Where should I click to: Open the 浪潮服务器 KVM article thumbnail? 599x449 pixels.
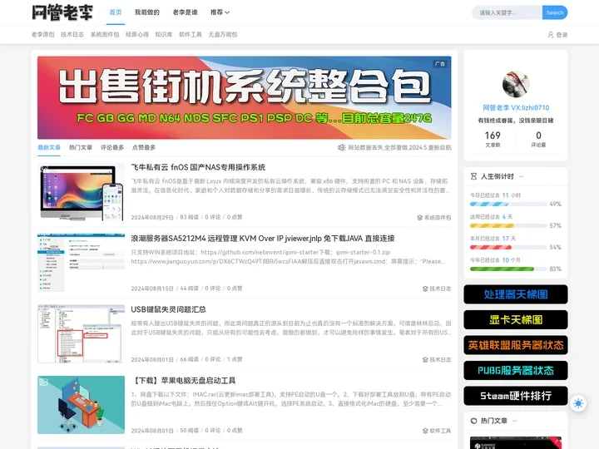pyautogui.click(x=81, y=263)
